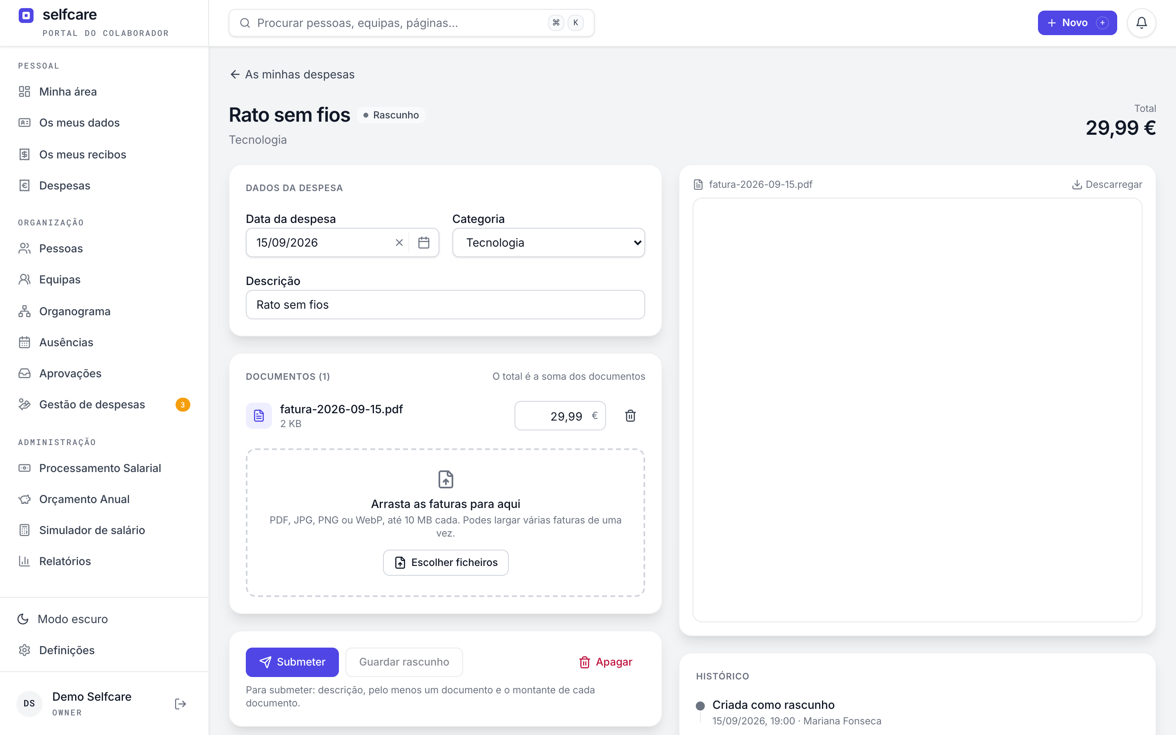The width and height of the screenshot is (1176, 735).
Task: Open Aprovações in the sidebar
Action: pos(104,373)
